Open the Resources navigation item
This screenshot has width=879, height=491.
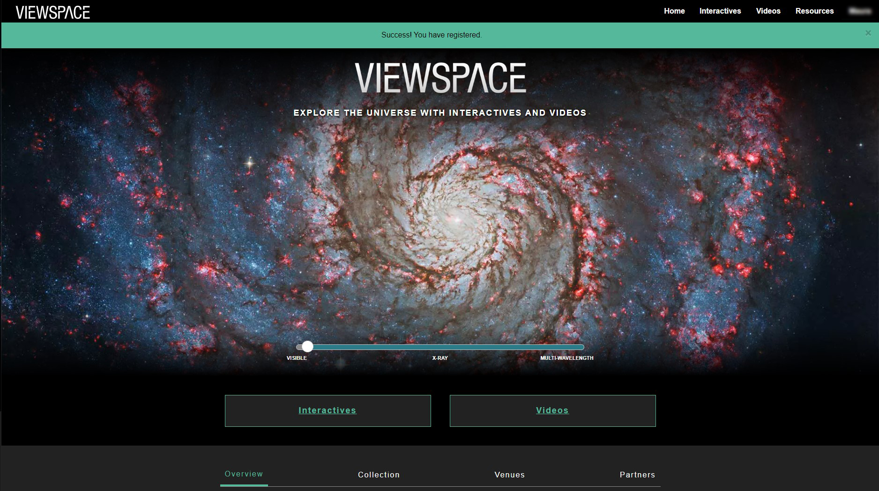(x=814, y=11)
